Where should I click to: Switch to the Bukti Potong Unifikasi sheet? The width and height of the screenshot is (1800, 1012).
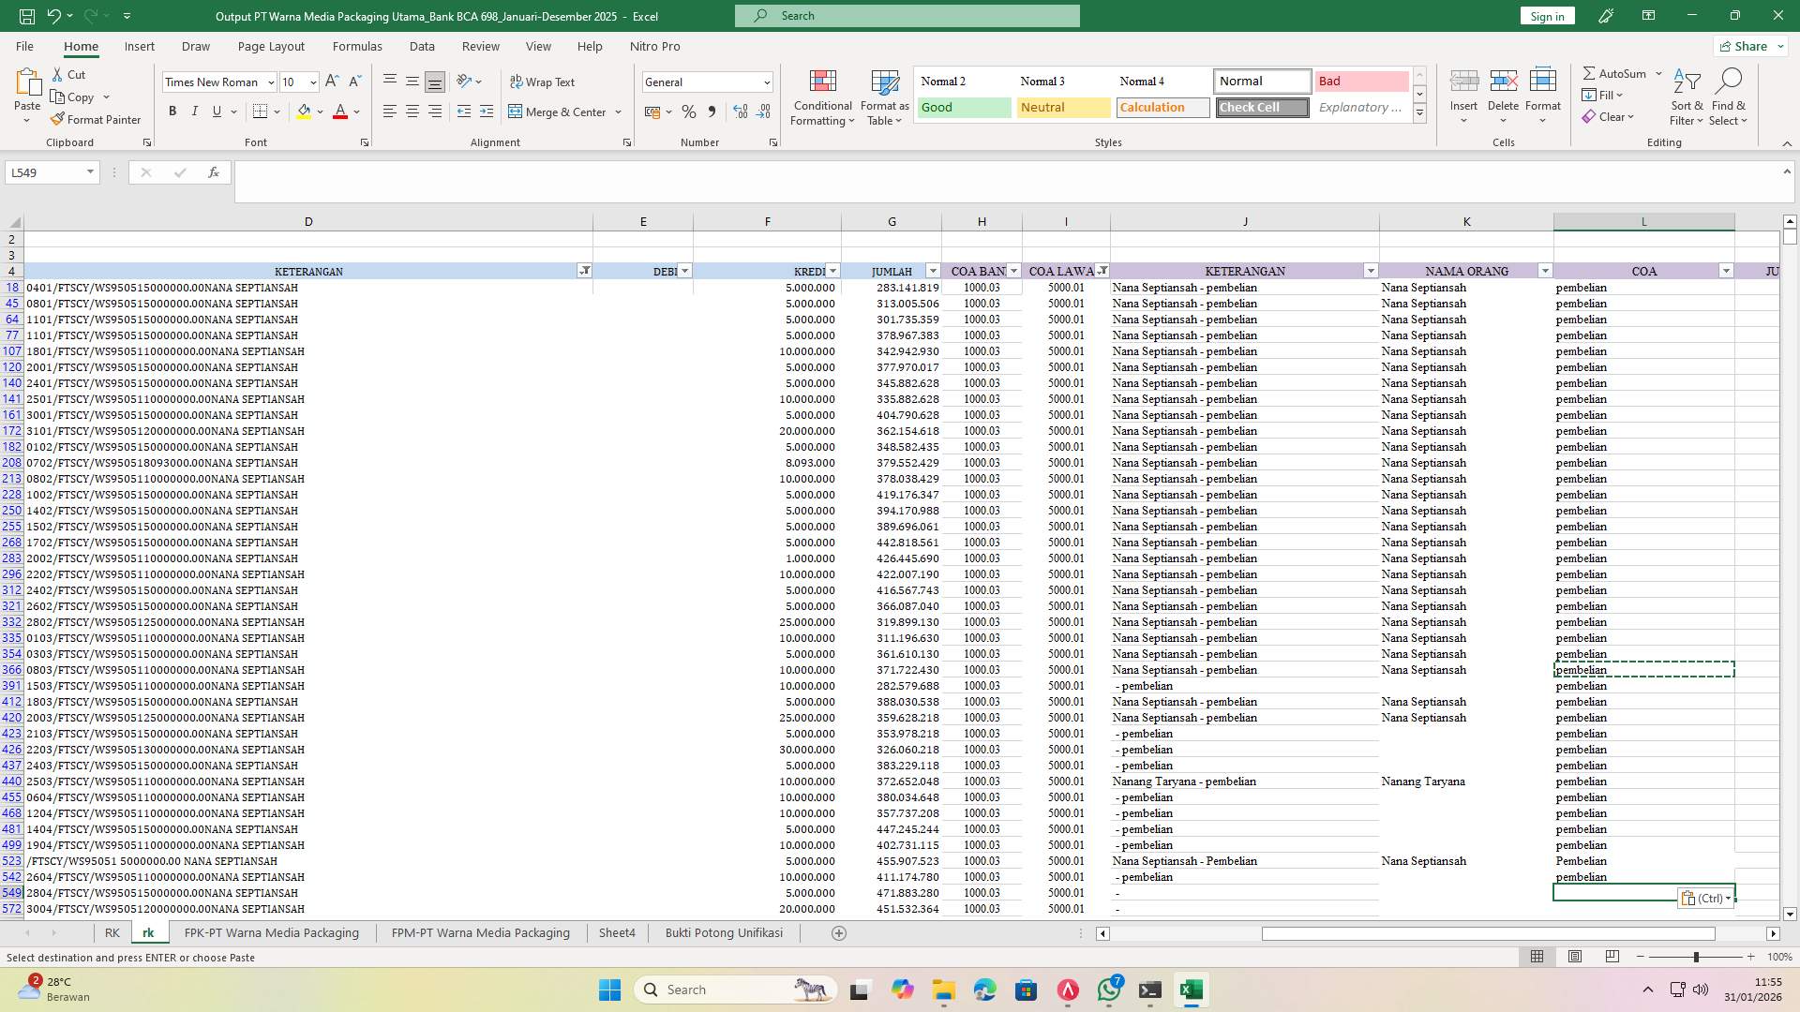[723, 932]
